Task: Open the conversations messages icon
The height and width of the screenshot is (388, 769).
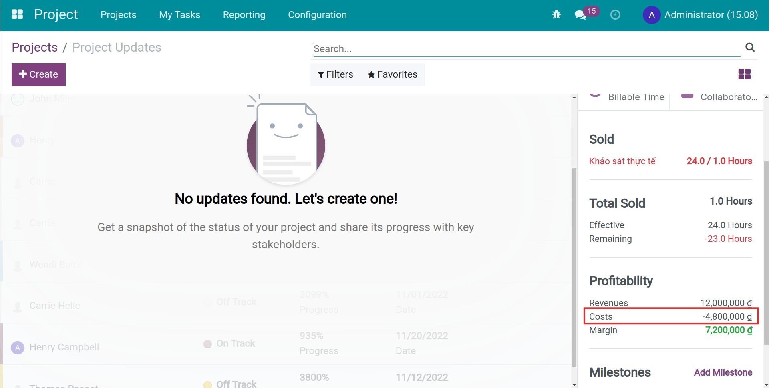Action: pyautogui.click(x=580, y=15)
